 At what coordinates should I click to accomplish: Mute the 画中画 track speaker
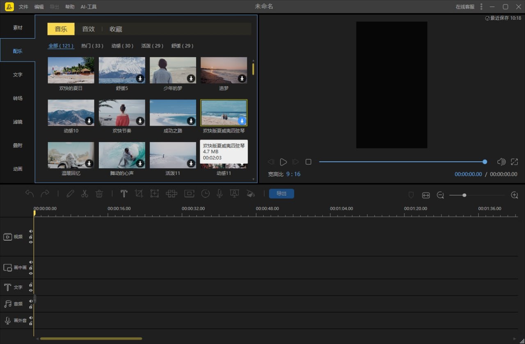click(x=31, y=262)
